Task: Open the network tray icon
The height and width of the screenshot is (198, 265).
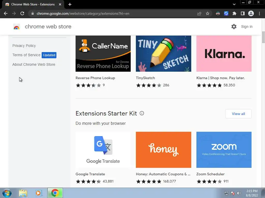Action: click(226, 193)
